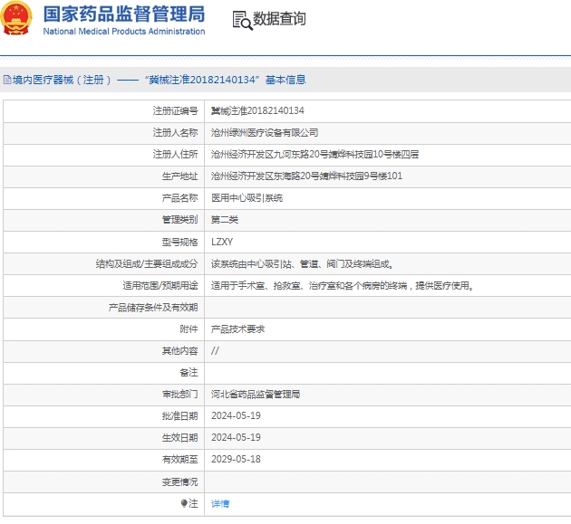Select attachment 产品技术要求

click(237, 329)
